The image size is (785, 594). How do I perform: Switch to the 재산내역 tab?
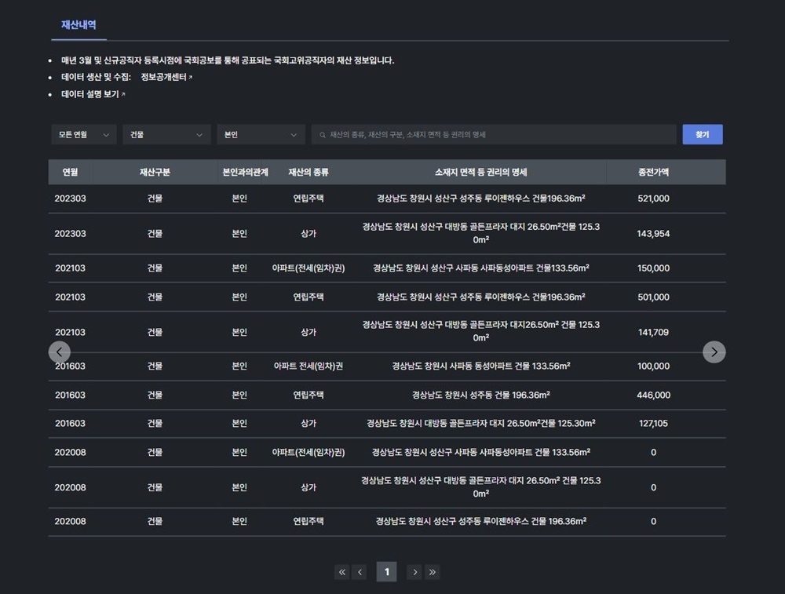point(78,25)
